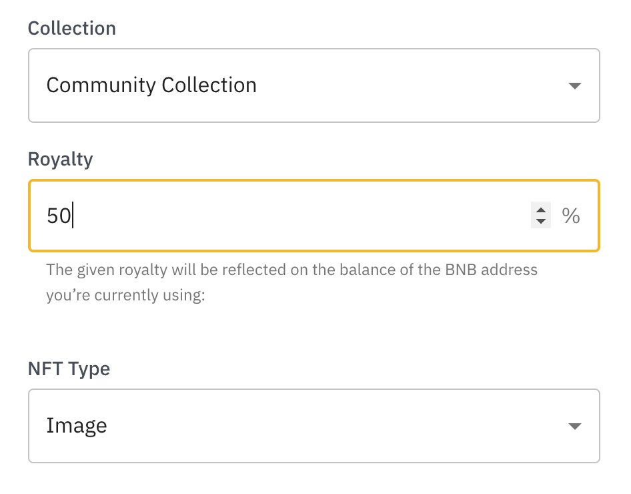Click the royalty spinner control box
This screenshot has height=494, width=631.
[x=541, y=215]
